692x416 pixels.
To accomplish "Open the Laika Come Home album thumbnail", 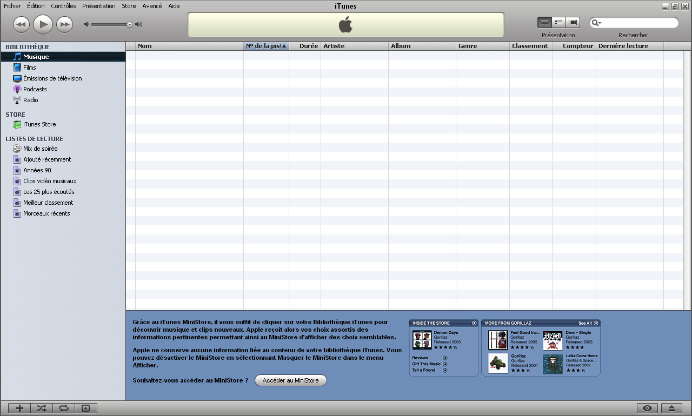I will (x=553, y=363).
